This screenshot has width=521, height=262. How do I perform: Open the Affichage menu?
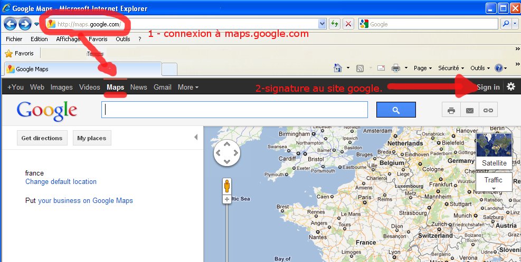[68, 39]
